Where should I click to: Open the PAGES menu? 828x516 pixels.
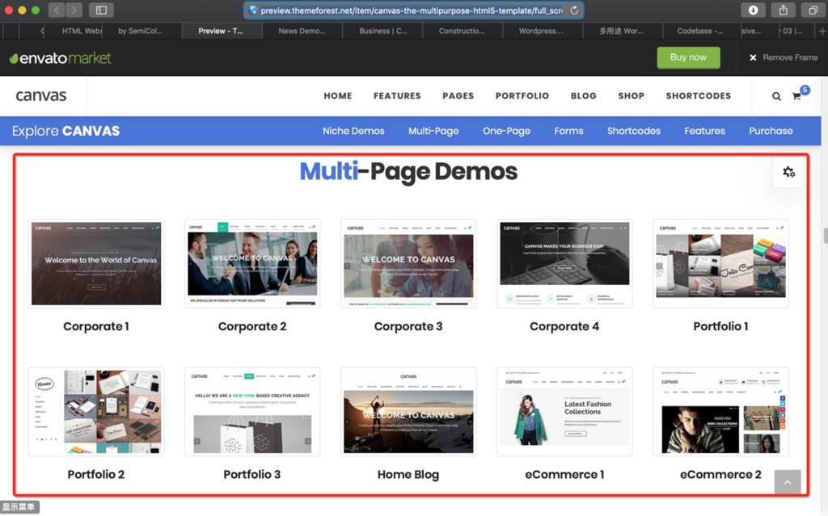(x=458, y=96)
